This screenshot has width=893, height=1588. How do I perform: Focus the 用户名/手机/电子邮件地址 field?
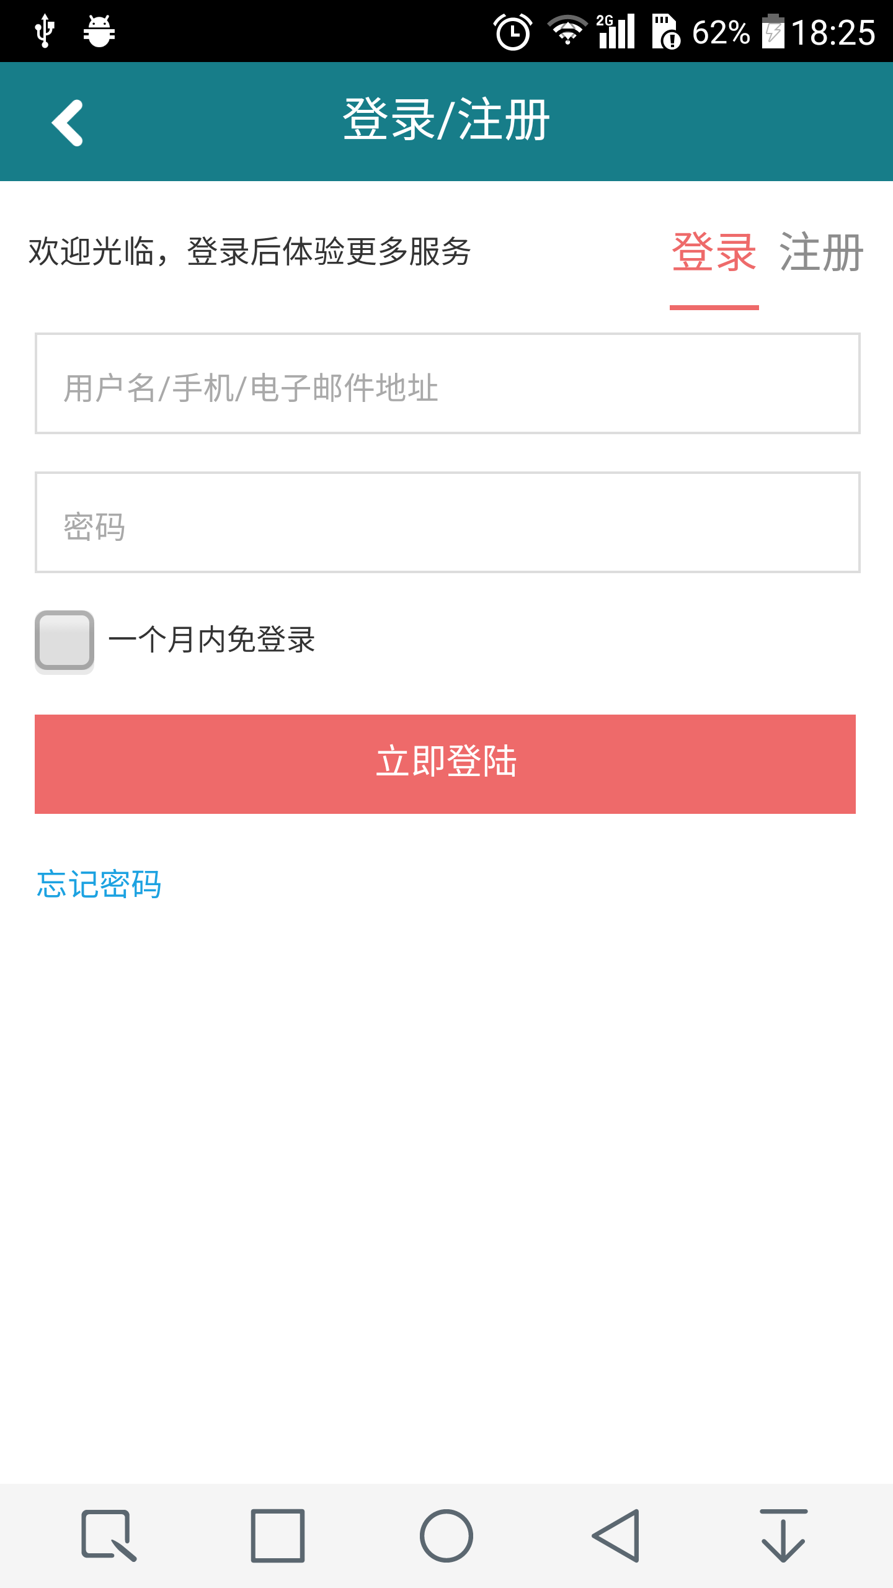tap(447, 383)
